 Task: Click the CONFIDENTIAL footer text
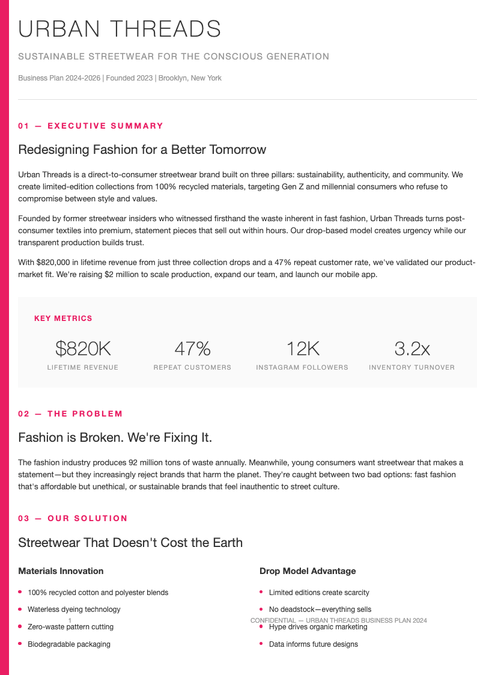338,620
